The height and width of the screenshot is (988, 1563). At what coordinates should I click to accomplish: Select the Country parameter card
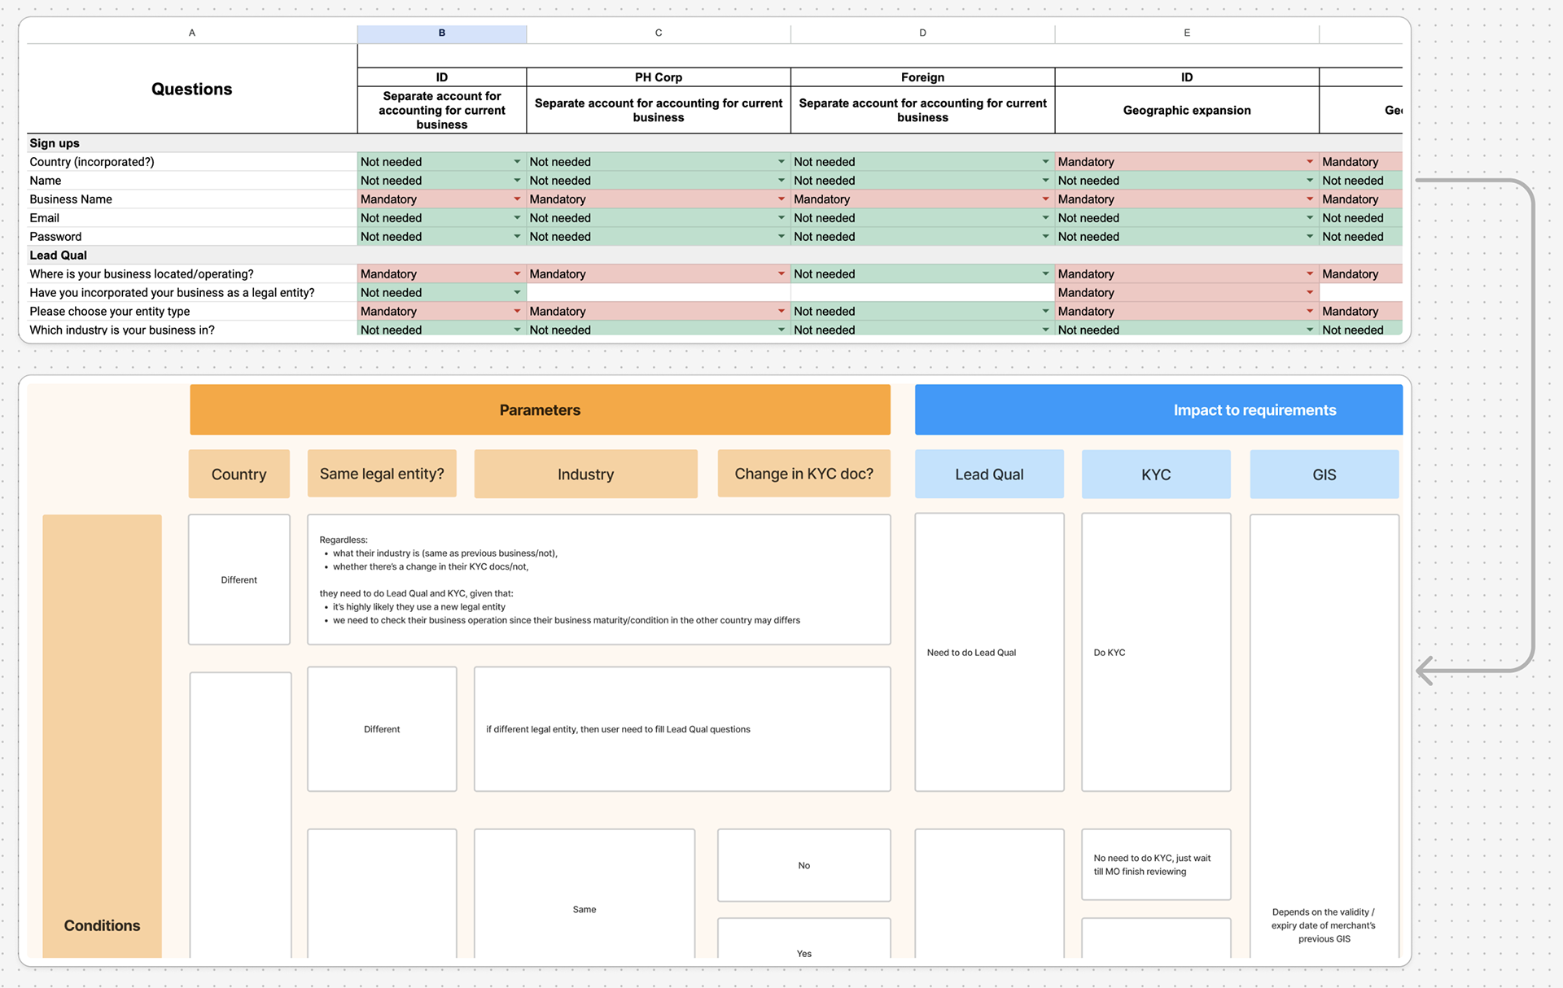239,474
